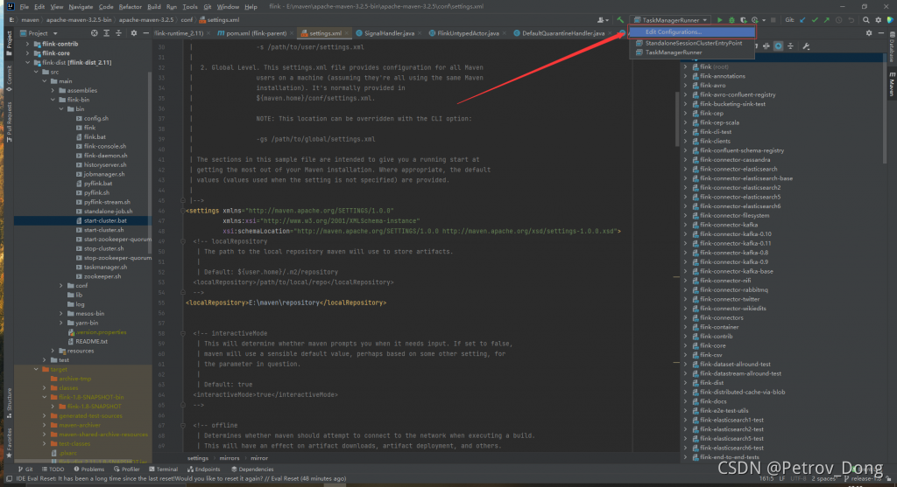
Task: Toggle Maven offline mode icon
Action: pyautogui.click(x=766, y=46)
